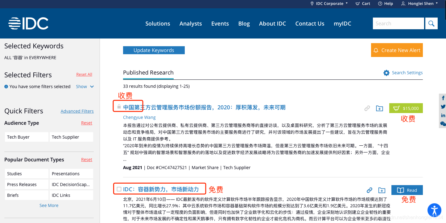Toggle the Briefs document type filter
The width and height of the screenshot is (446, 223).
[x=27, y=195]
